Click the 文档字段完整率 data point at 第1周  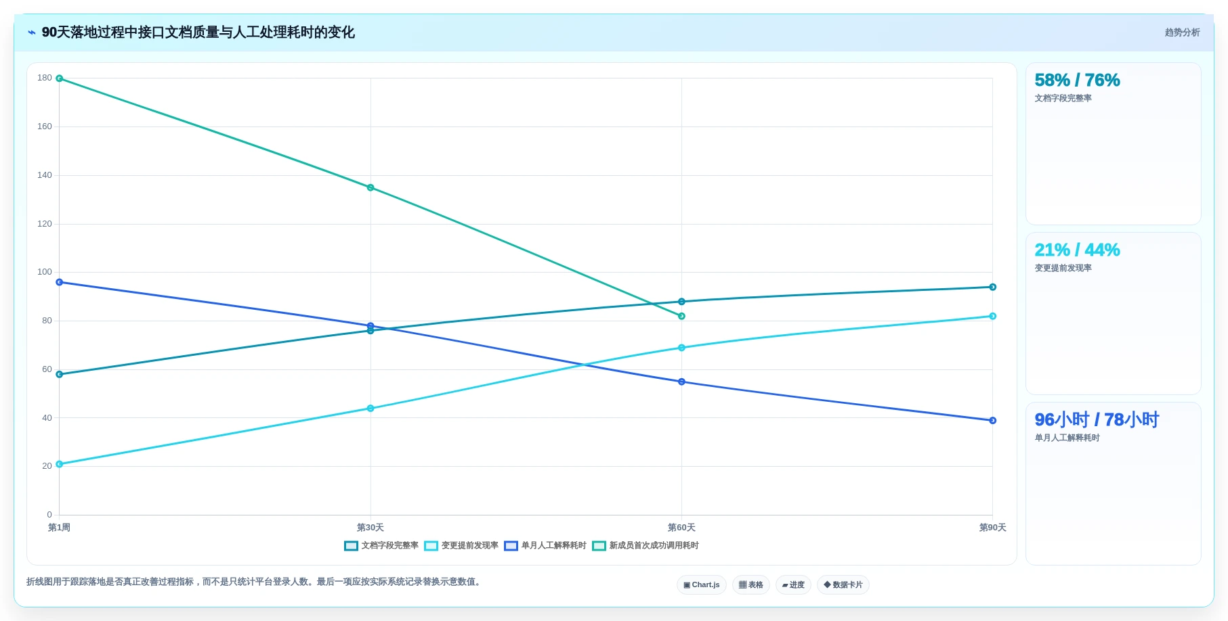pos(60,374)
